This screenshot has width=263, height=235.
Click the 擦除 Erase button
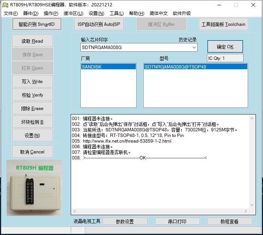[x=33, y=109]
